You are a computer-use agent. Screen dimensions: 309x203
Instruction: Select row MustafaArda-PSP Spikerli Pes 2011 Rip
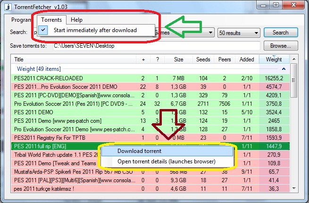pos(150,172)
